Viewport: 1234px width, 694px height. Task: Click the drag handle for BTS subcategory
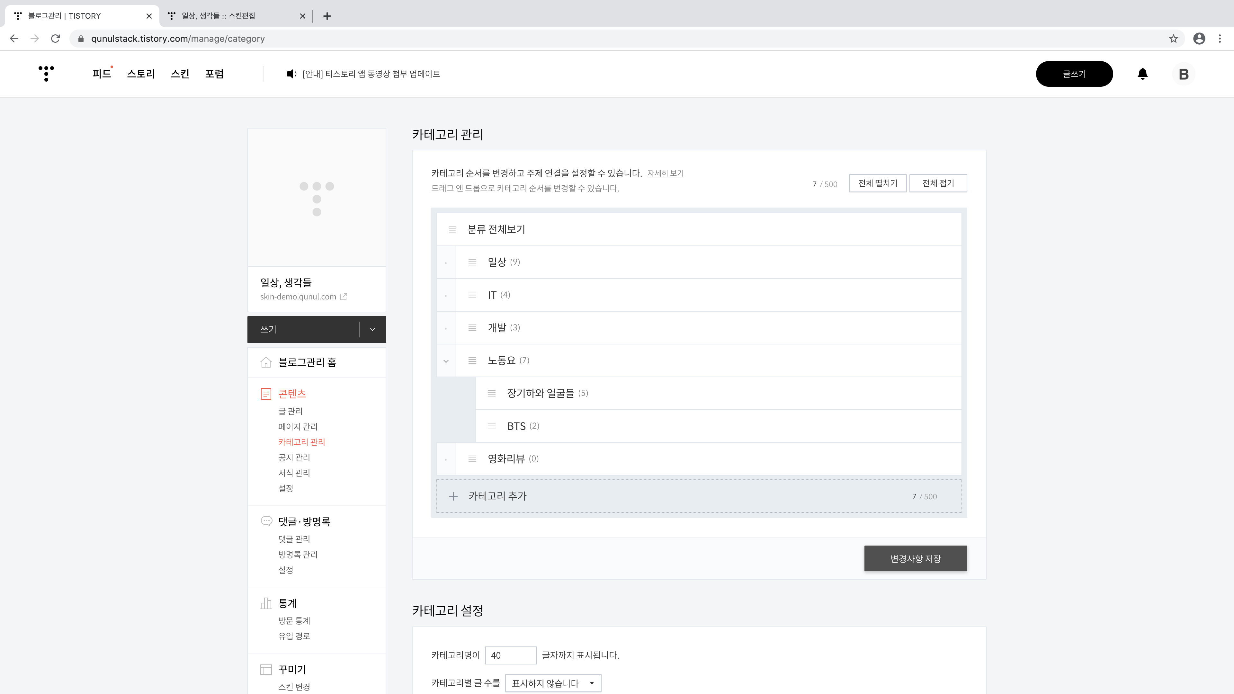click(x=491, y=426)
